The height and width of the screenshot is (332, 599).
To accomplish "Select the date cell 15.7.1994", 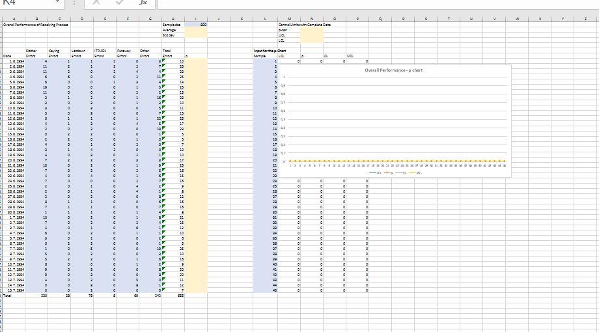I will [x=14, y=290].
